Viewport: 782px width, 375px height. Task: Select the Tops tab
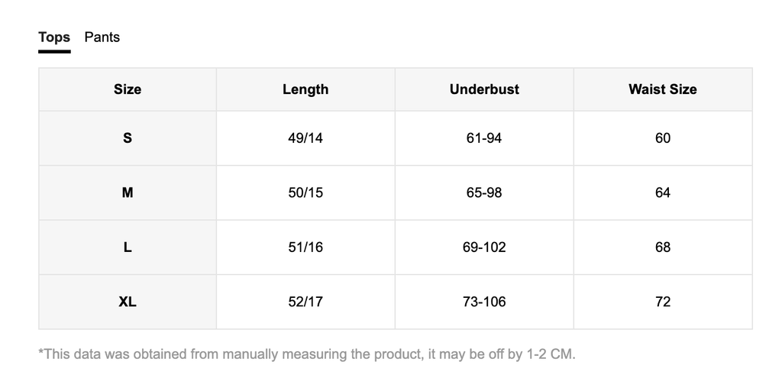pyautogui.click(x=54, y=37)
